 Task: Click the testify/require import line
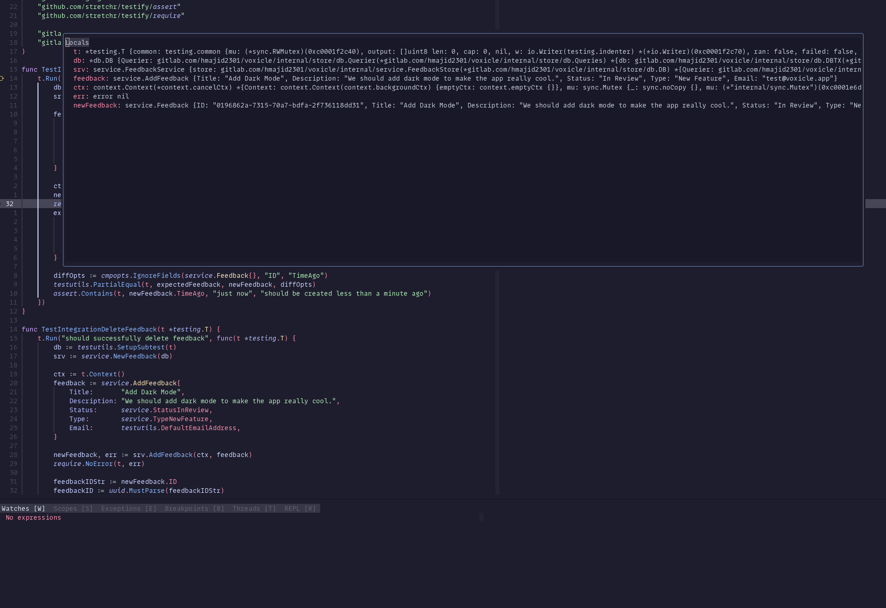point(111,16)
